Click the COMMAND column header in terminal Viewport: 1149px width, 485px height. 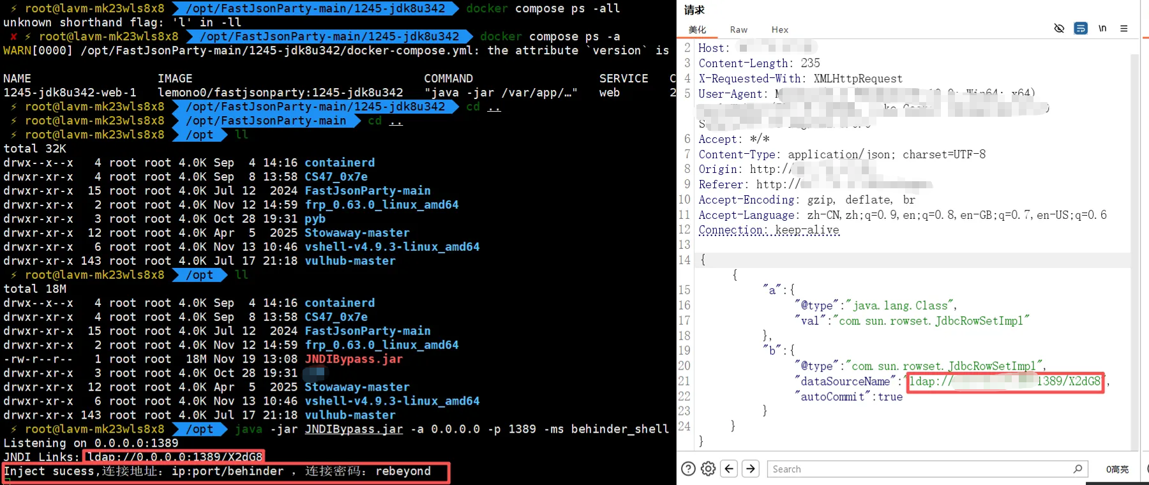tap(449, 78)
